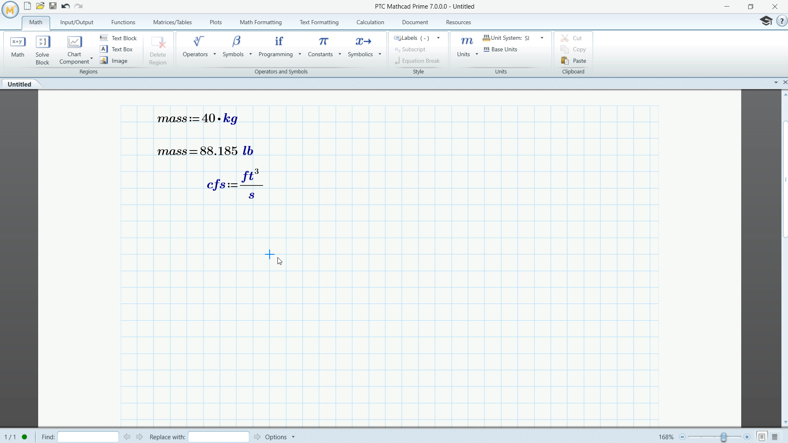Save the worksheet from quick access toolbar
788x443 pixels.
click(x=53, y=6)
